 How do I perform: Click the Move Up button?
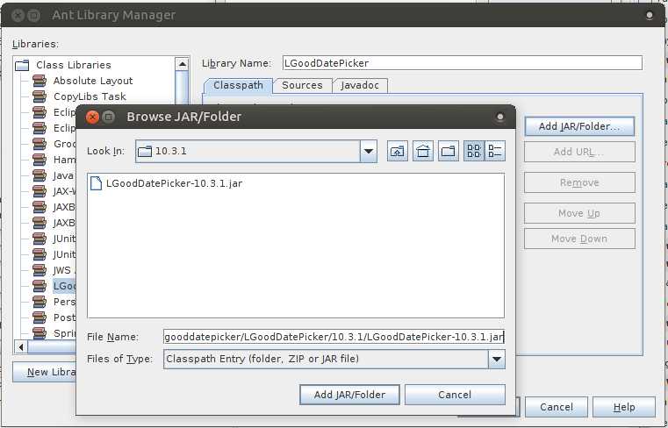(x=579, y=213)
